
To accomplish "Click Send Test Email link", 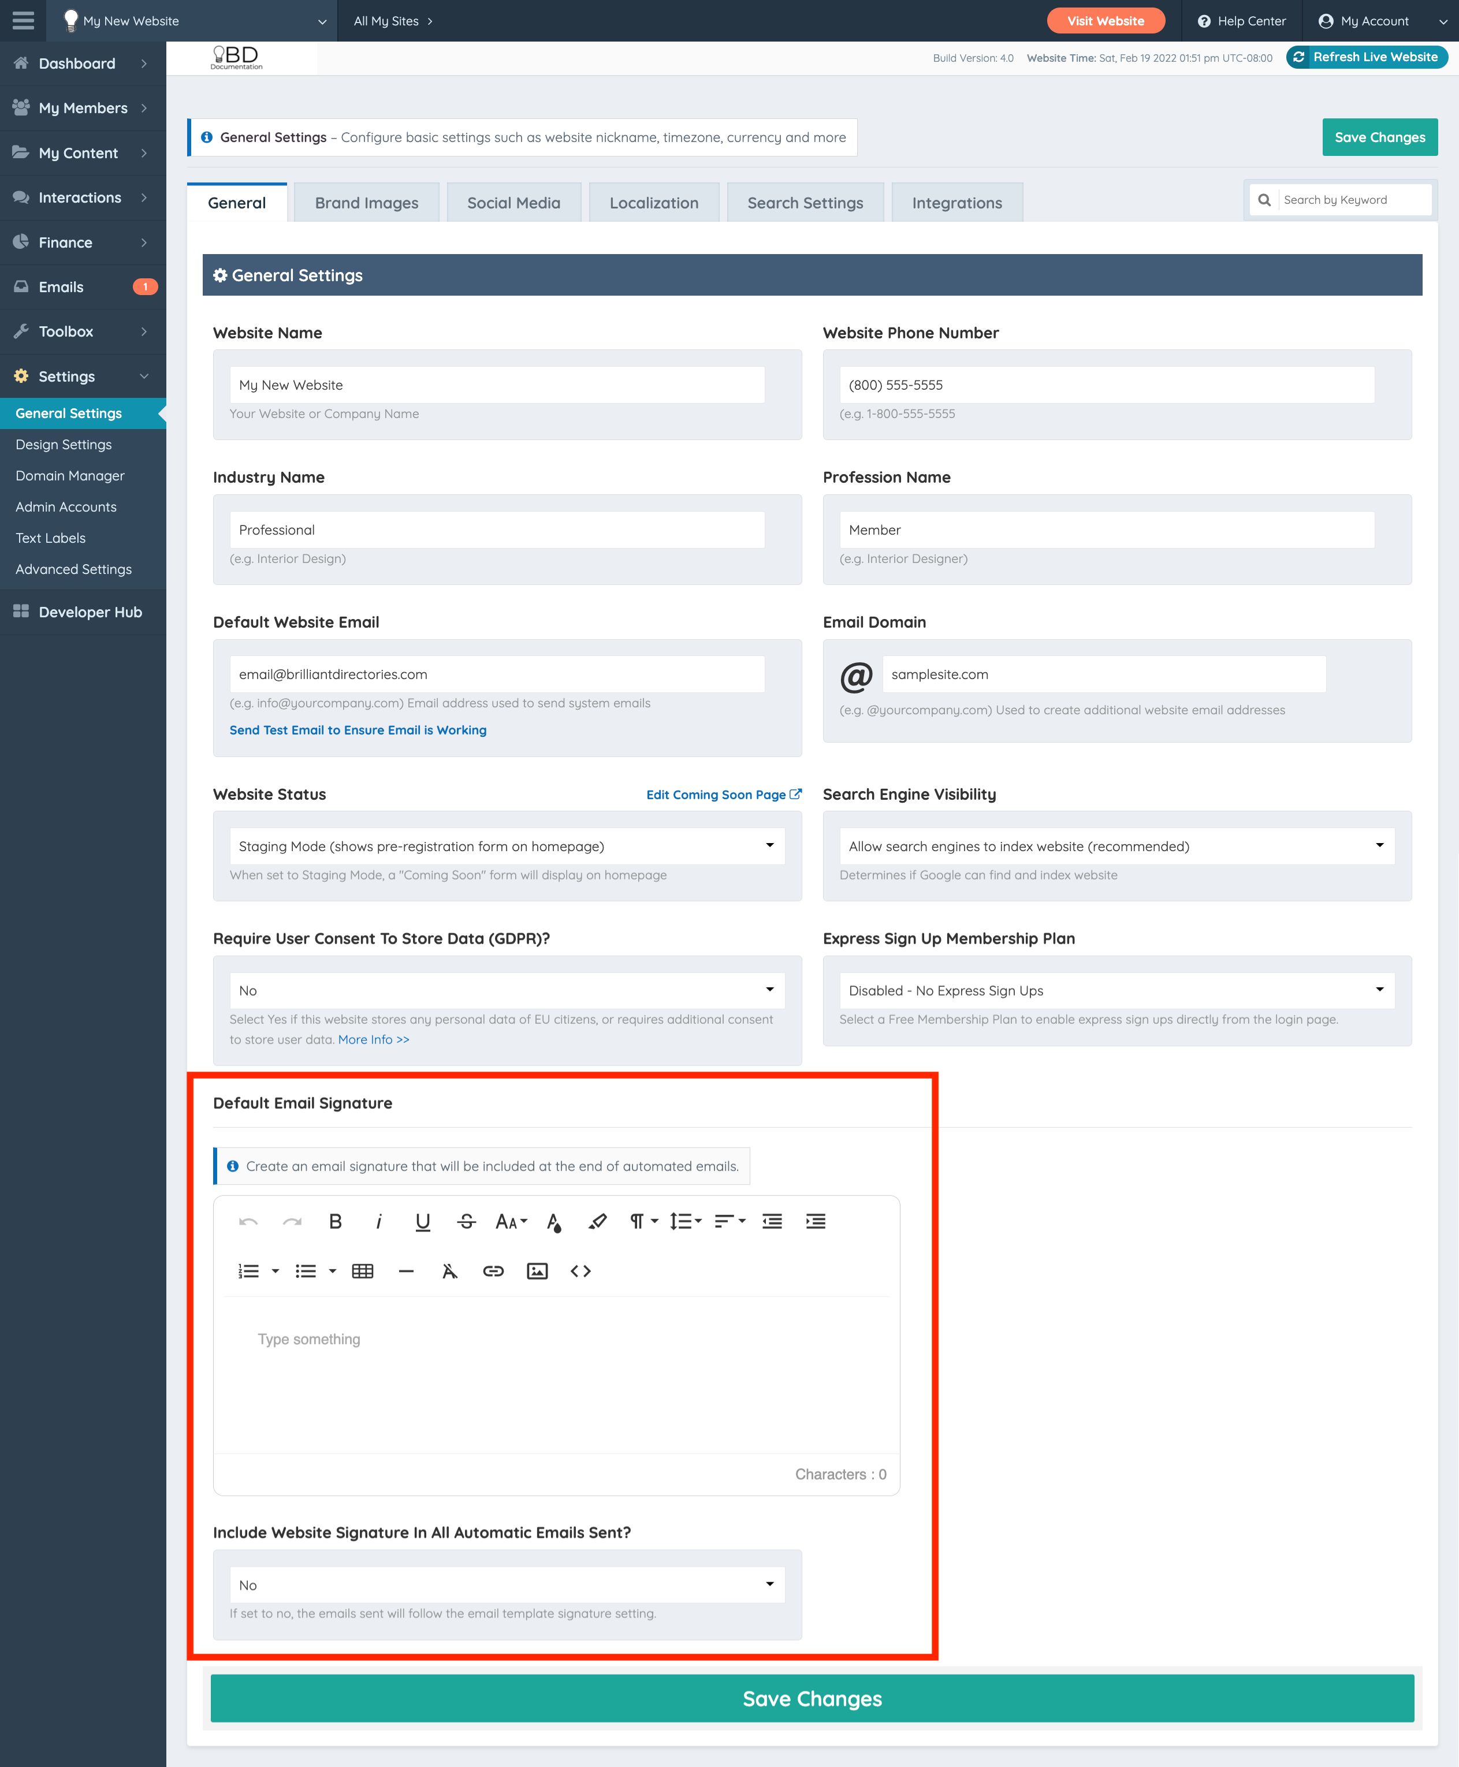I will click(x=358, y=730).
